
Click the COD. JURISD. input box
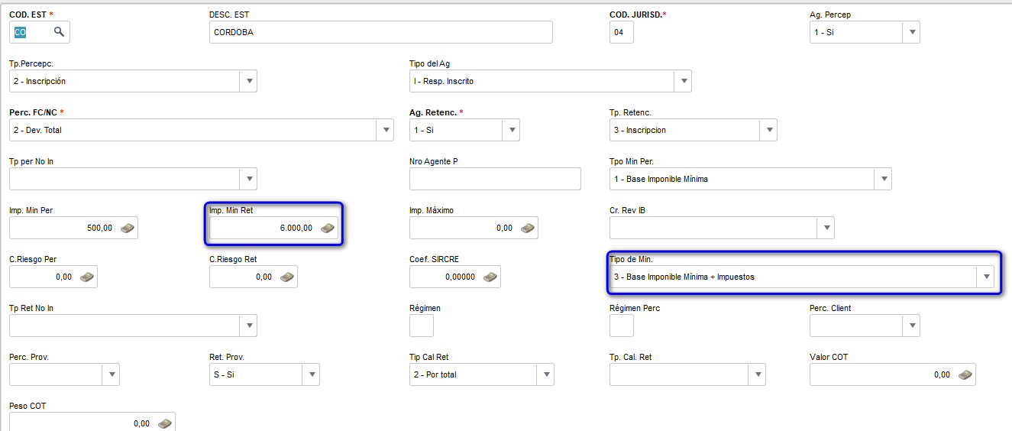(622, 32)
